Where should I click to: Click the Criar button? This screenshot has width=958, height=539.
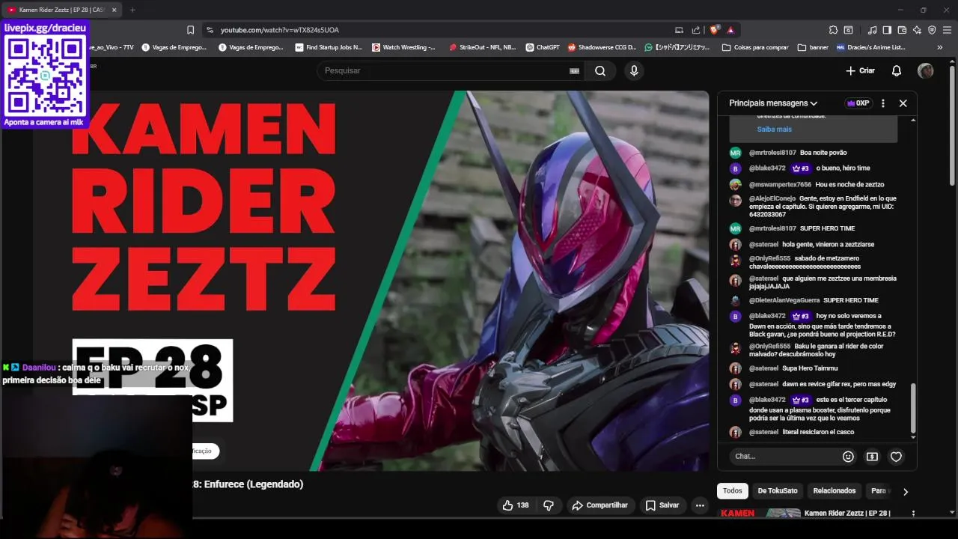click(860, 70)
